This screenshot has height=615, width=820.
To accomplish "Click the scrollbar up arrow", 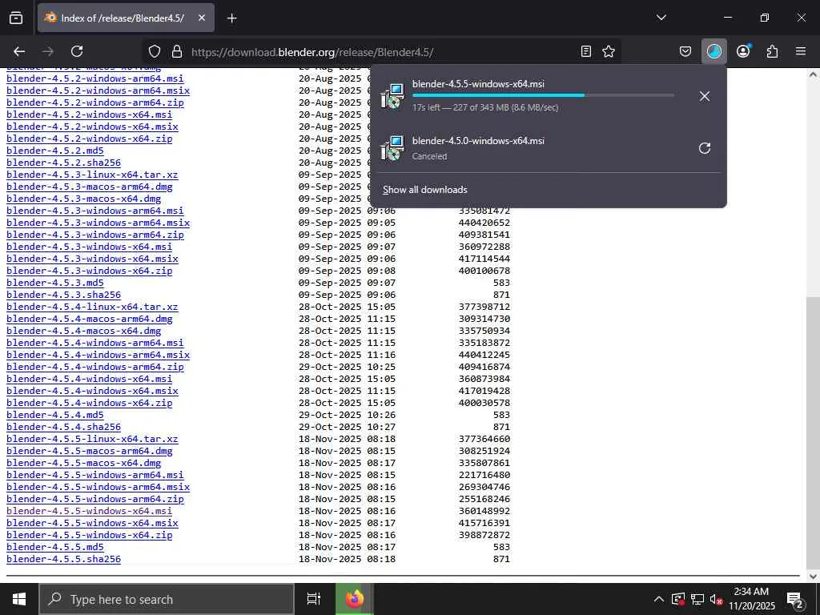I will point(813,74).
